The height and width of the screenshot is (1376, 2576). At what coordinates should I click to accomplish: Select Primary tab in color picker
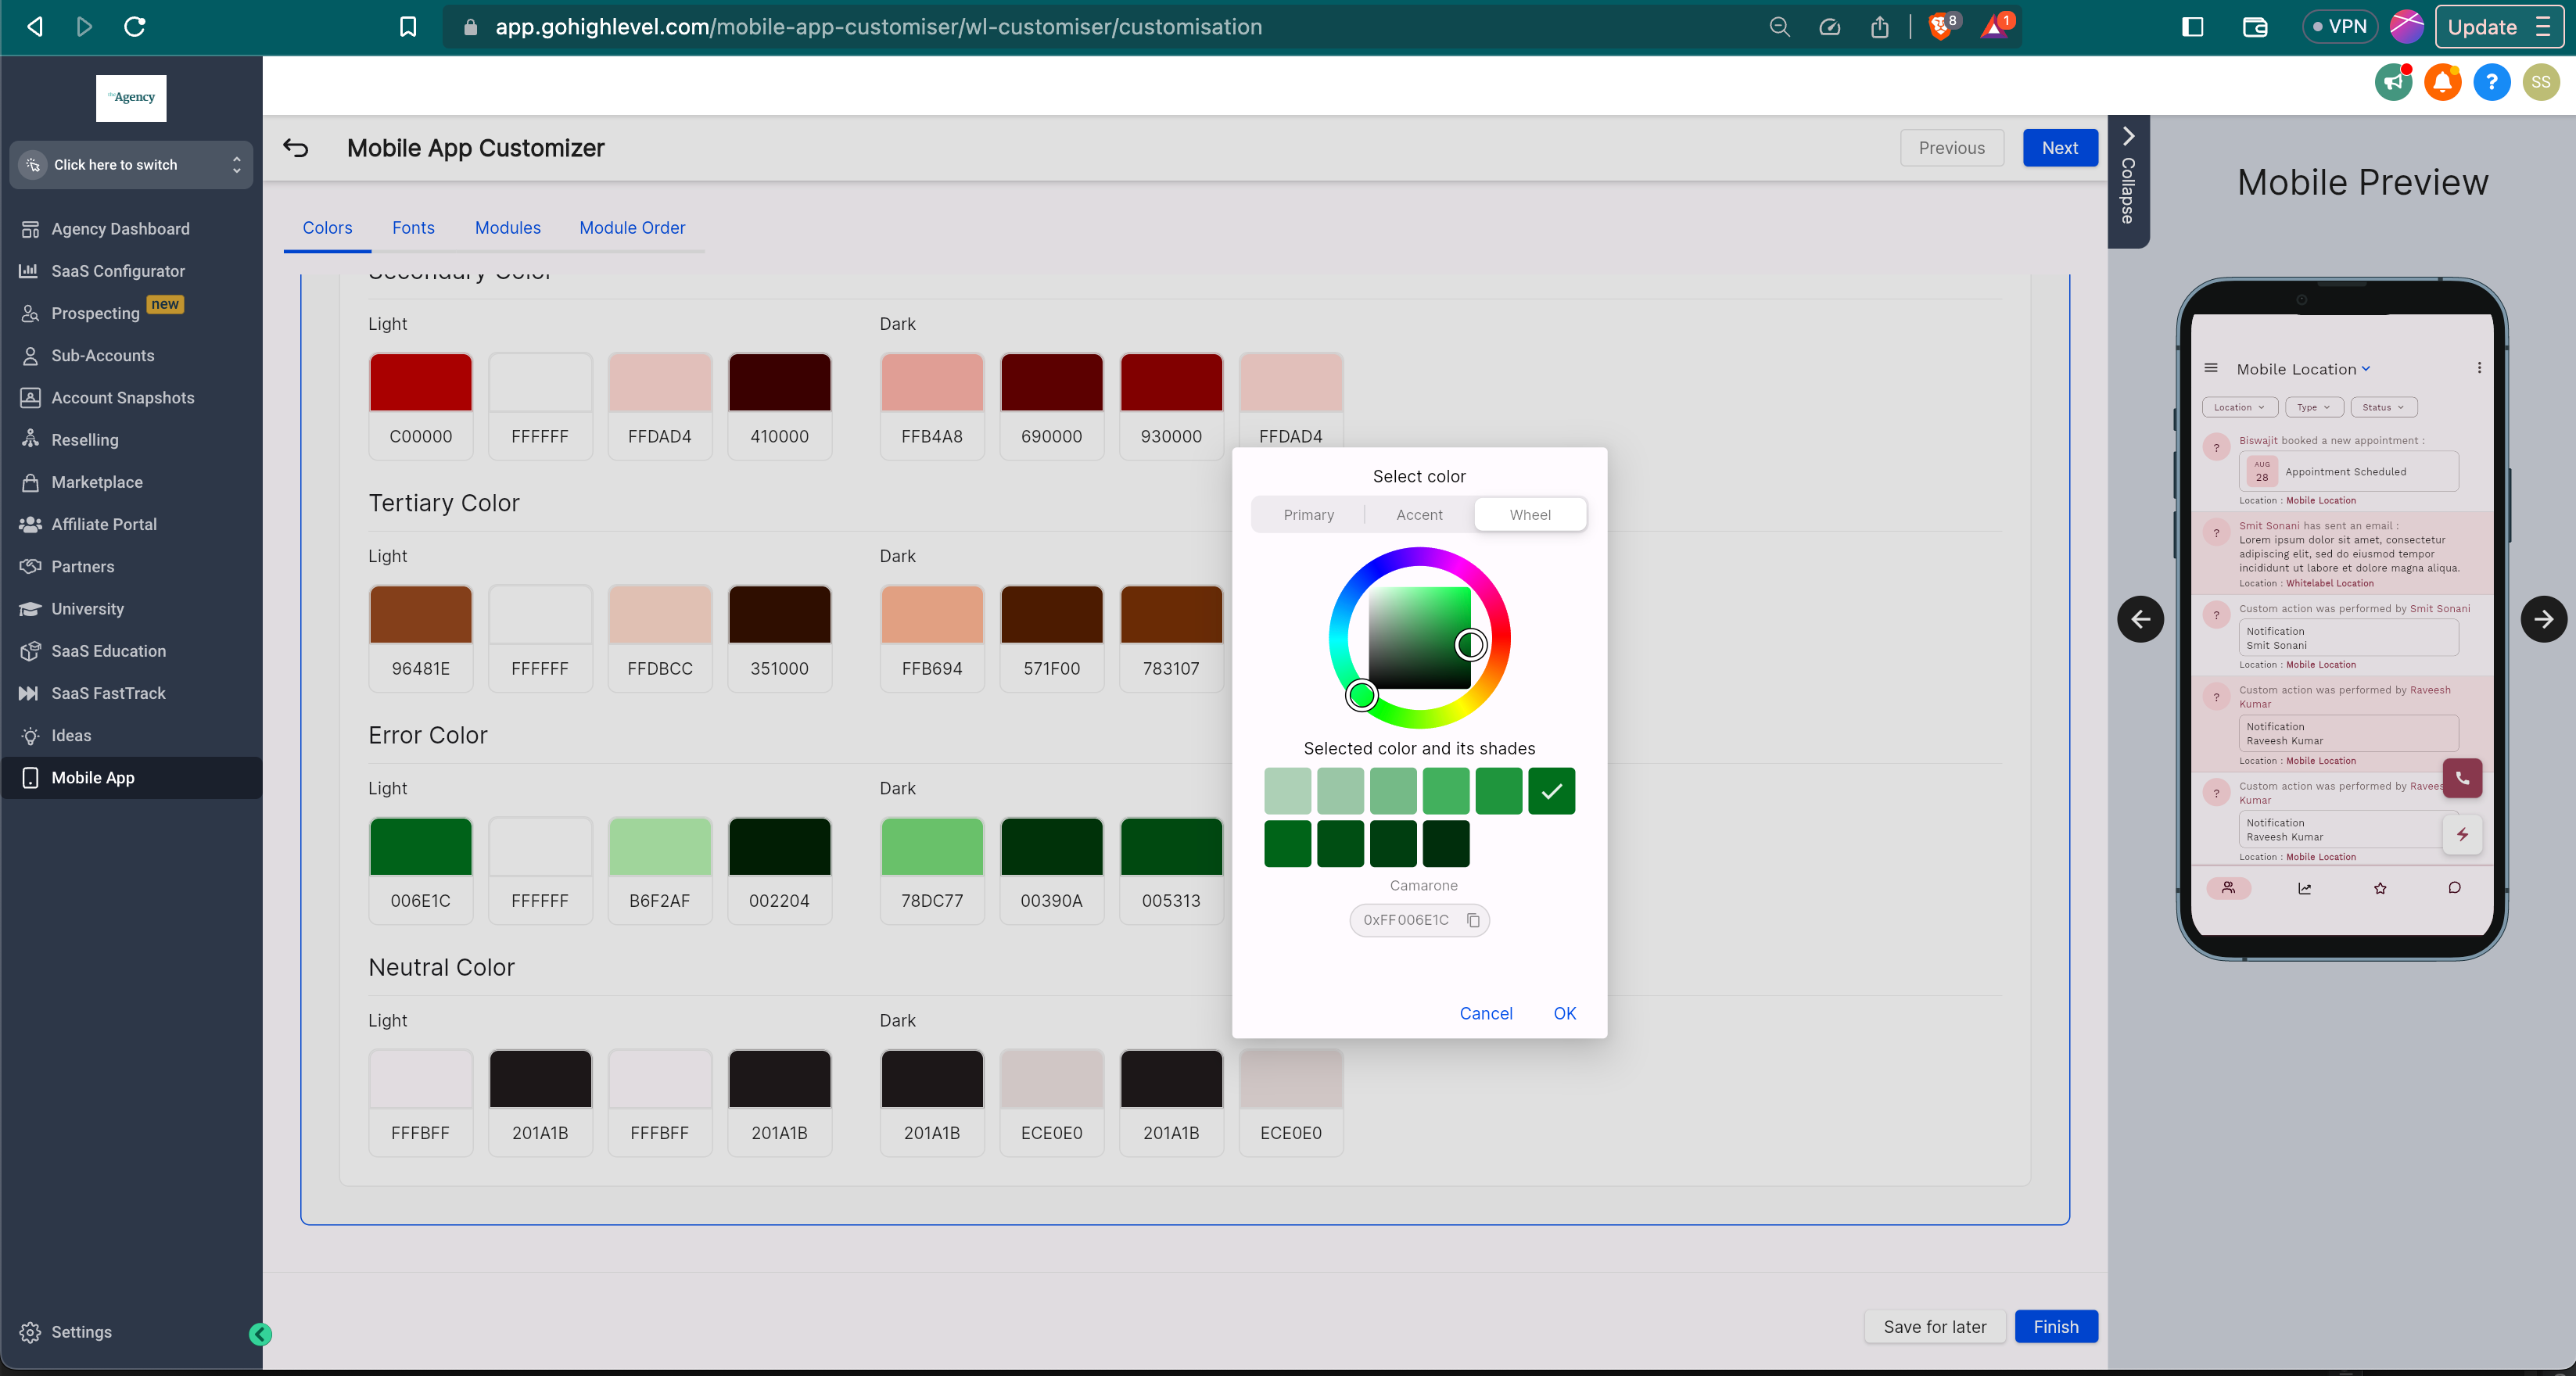pyautogui.click(x=1308, y=515)
